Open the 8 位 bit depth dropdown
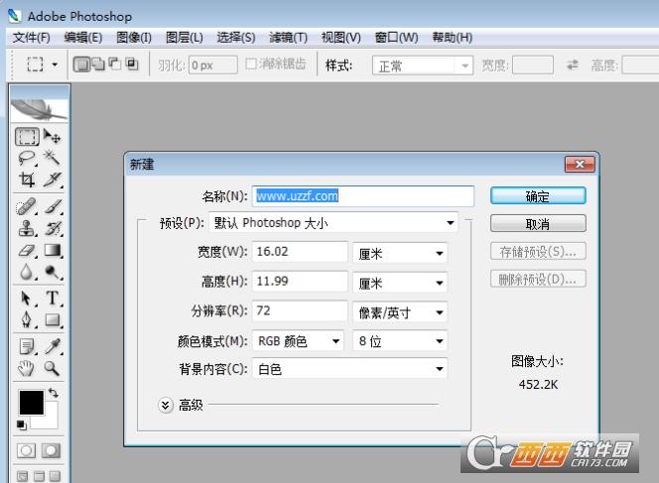The height and width of the screenshot is (483, 659). [400, 341]
